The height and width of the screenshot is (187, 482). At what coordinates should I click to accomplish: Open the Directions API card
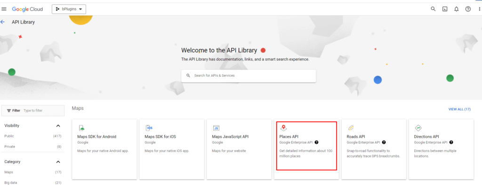pos(441,149)
